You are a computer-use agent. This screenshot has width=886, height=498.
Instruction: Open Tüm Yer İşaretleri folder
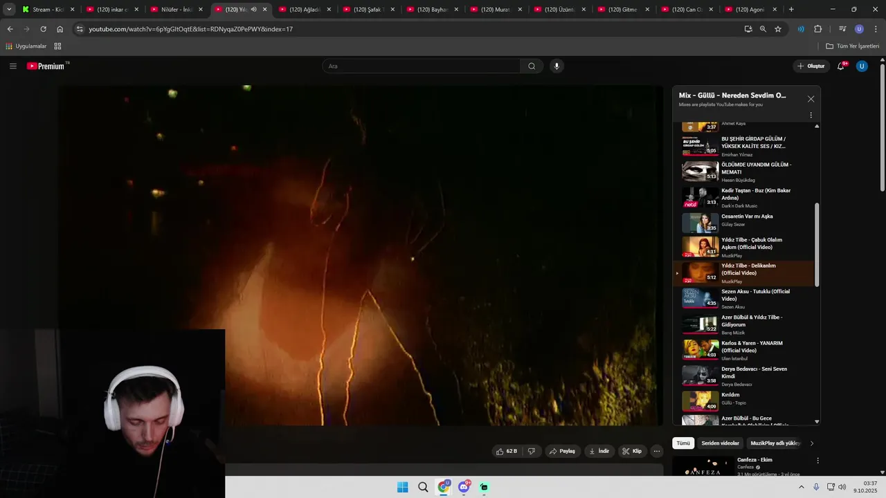tap(852, 46)
